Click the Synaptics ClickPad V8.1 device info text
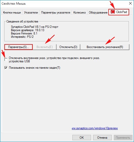The image size is (134, 142). (x=35, y=27)
